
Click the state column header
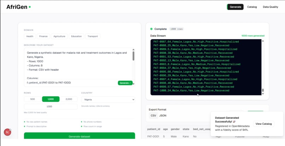point(186,129)
